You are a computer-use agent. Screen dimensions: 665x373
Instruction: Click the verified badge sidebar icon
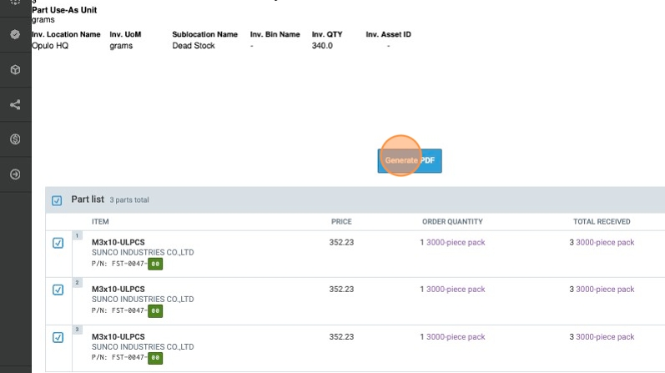point(15,35)
